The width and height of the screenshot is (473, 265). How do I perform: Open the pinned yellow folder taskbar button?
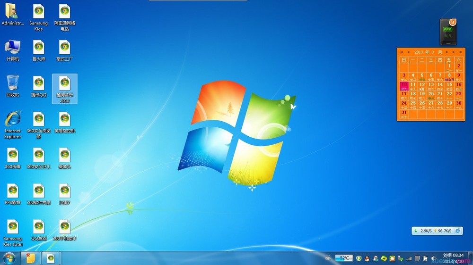[30, 258]
